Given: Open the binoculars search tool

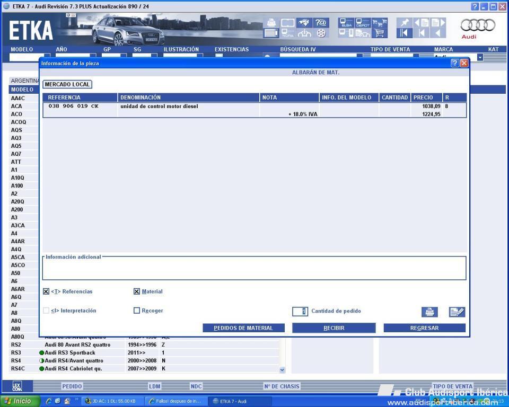Looking at the screenshot, I should (304, 22).
